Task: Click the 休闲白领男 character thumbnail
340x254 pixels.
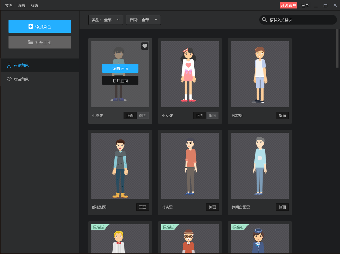Action: click(x=260, y=166)
